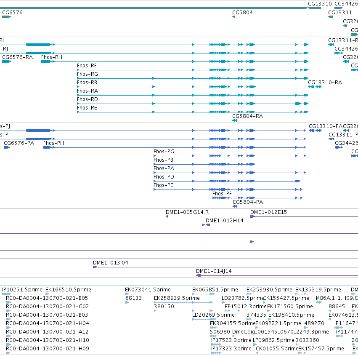
Task: Select the 3033360 EST label
Action: 308,340
